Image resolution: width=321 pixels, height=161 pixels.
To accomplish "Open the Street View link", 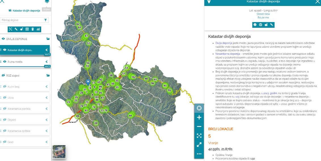I will click(263, 14).
